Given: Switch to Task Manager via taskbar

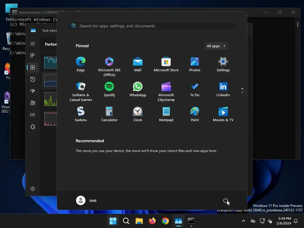Looking at the screenshot, I should [x=178, y=221].
